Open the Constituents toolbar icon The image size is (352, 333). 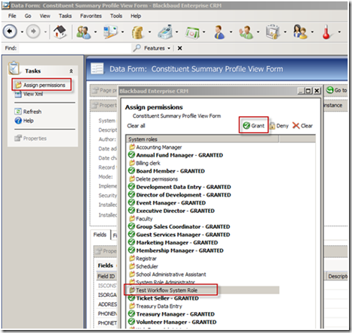[83, 32]
